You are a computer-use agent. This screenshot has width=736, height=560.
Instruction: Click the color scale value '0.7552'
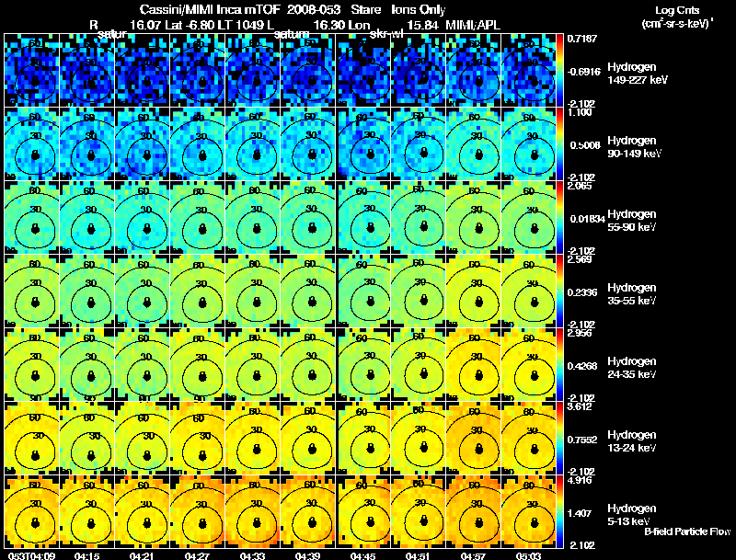(582, 440)
